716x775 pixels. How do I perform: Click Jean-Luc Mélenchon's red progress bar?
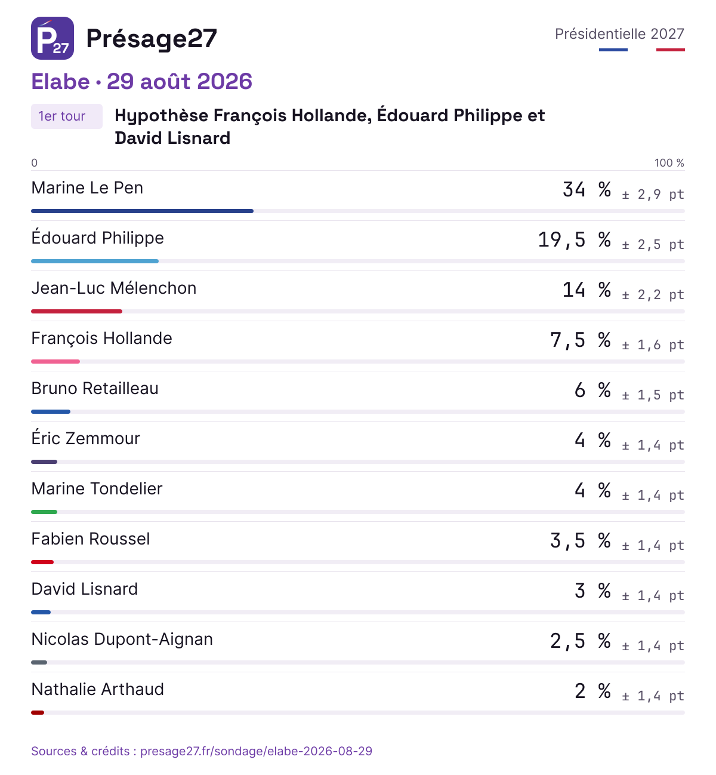76,311
